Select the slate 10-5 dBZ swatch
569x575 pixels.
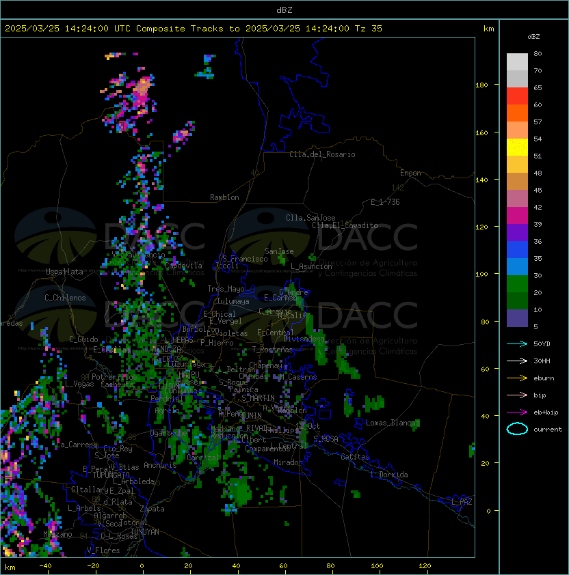pyautogui.click(x=517, y=318)
